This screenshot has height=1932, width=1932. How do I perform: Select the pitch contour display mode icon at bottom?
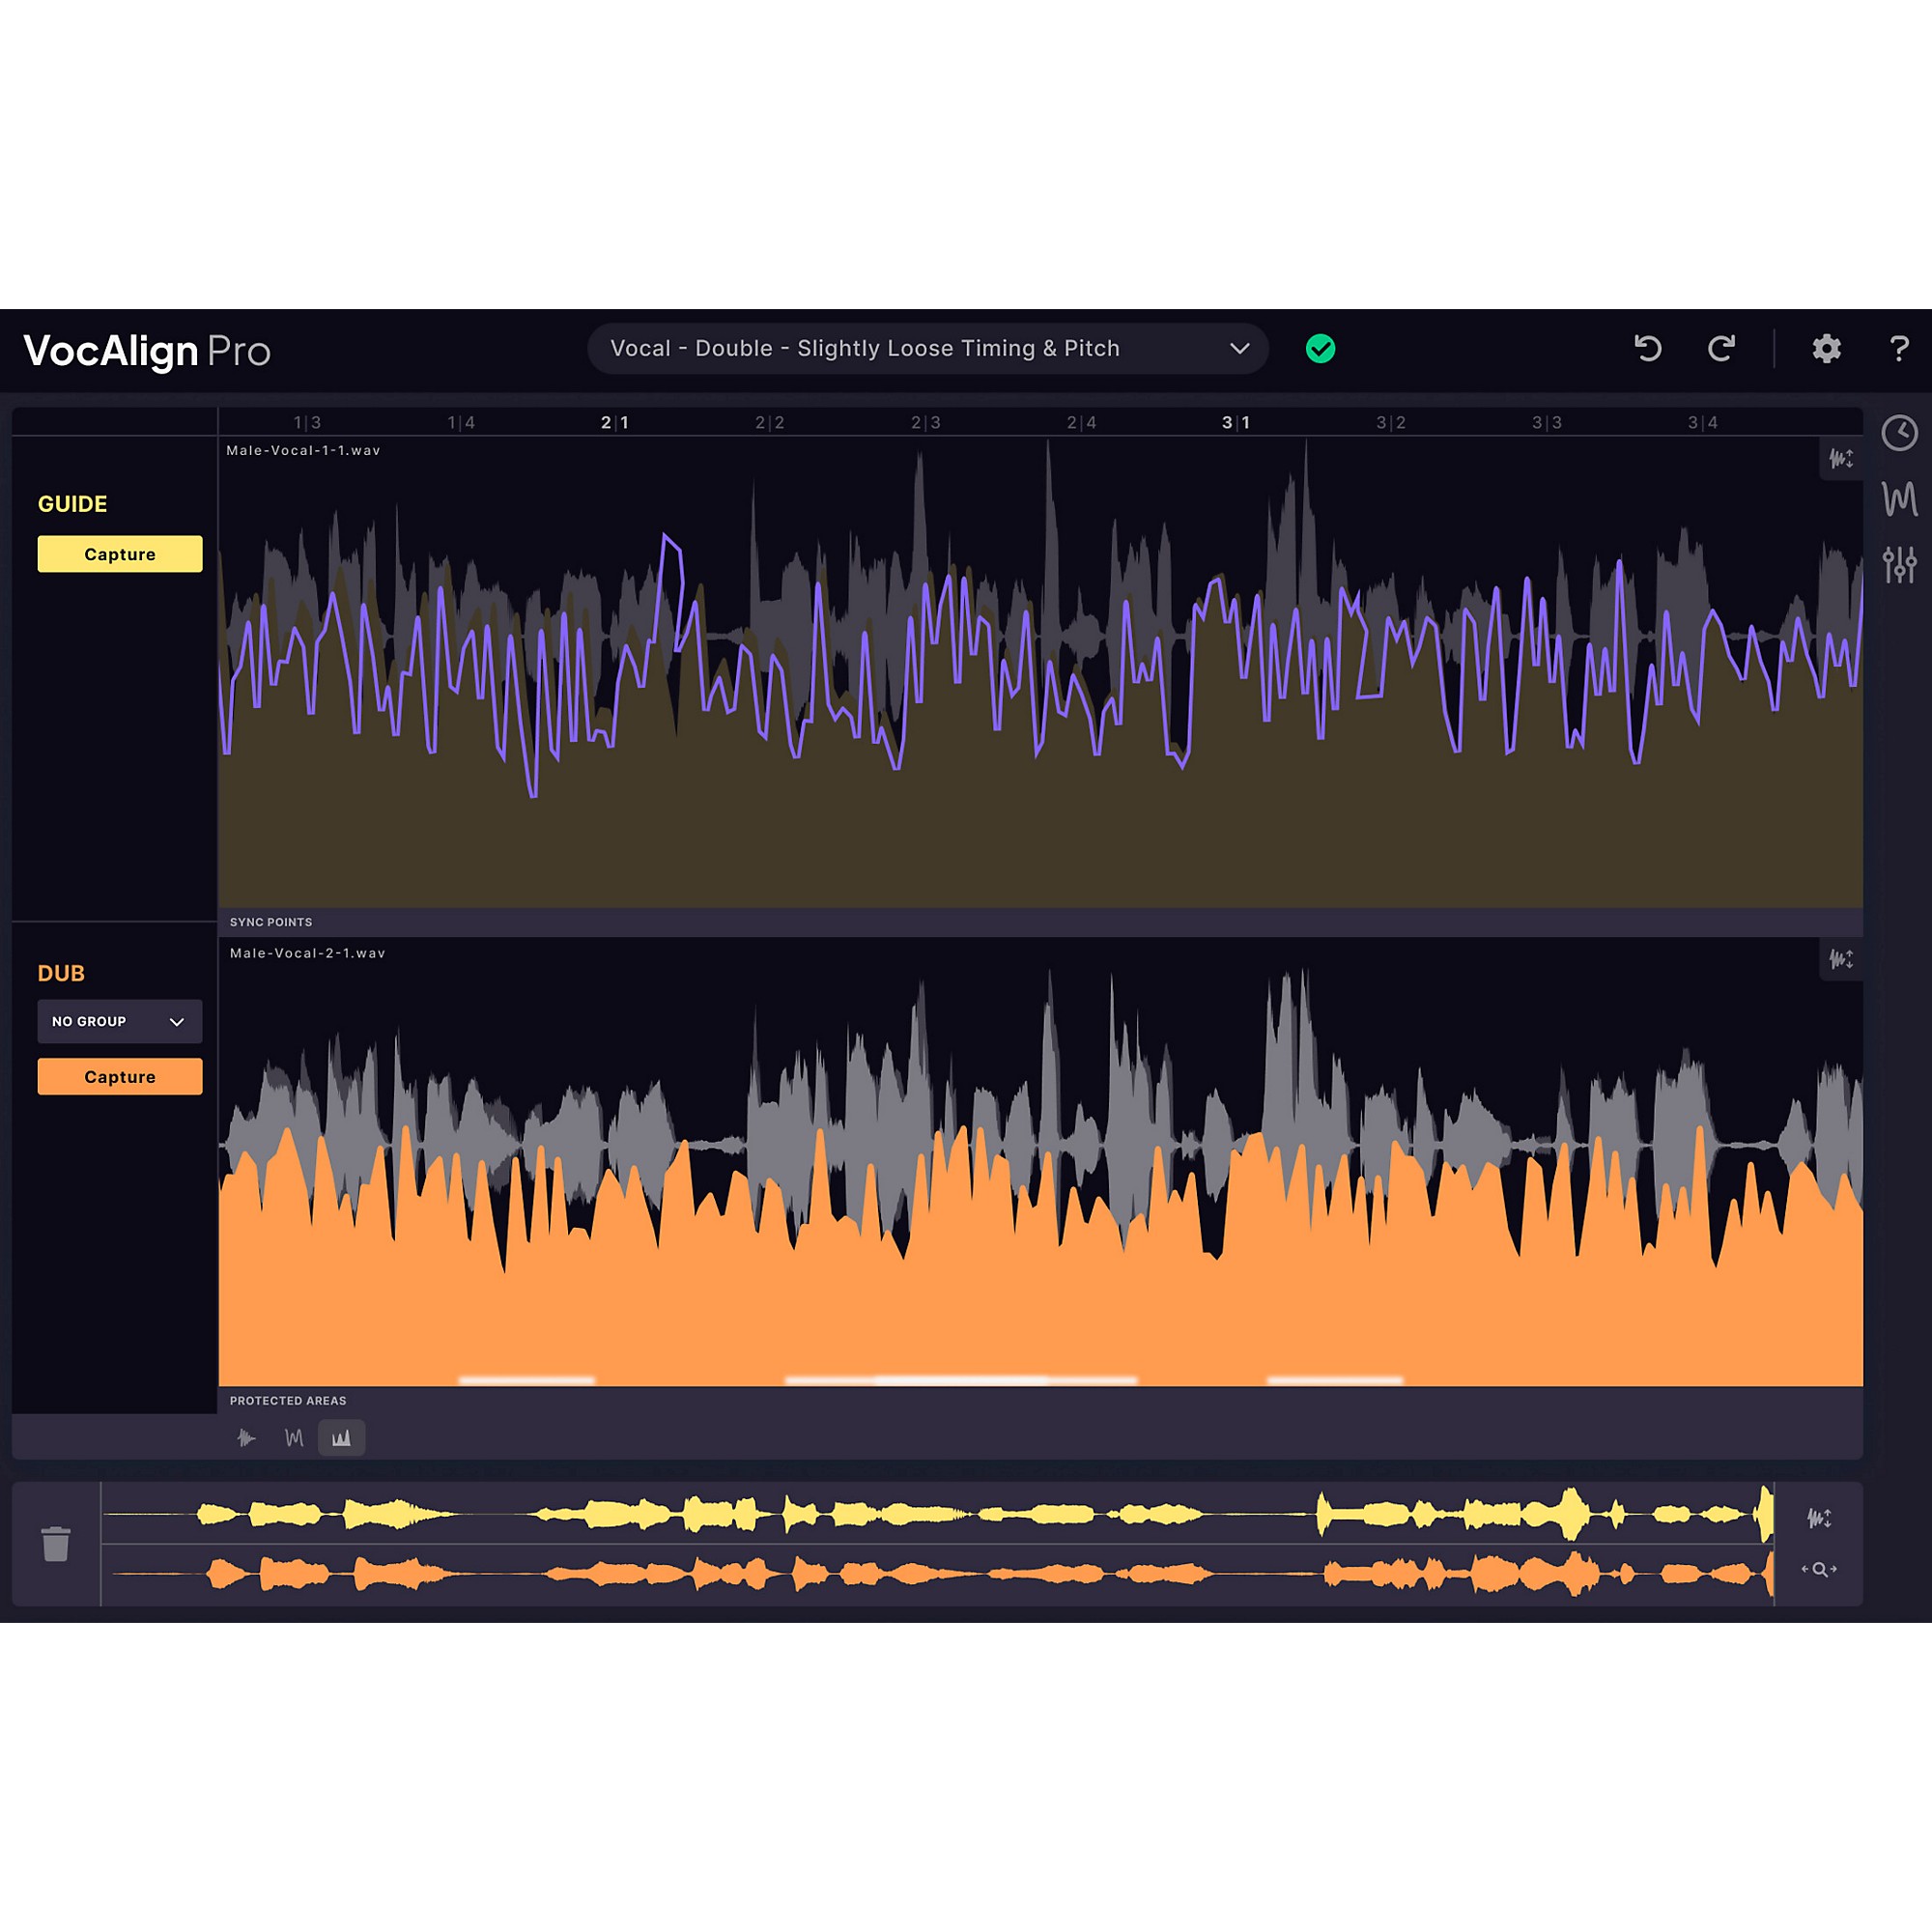click(x=294, y=1438)
